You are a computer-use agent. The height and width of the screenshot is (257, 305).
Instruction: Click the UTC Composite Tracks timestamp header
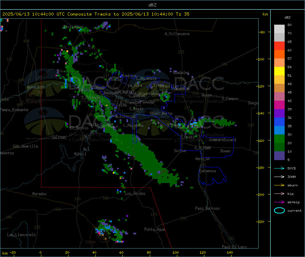coord(96,14)
